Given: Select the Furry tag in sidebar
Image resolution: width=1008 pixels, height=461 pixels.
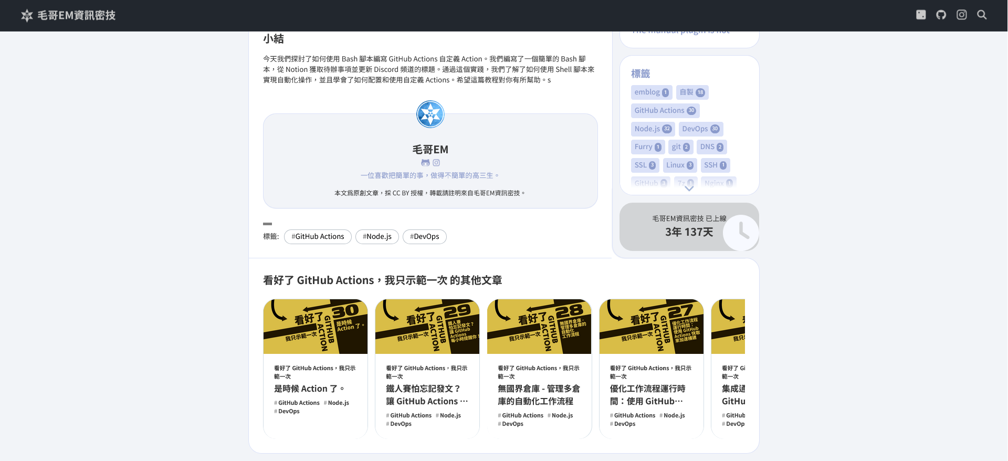Looking at the screenshot, I should coord(648,147).
